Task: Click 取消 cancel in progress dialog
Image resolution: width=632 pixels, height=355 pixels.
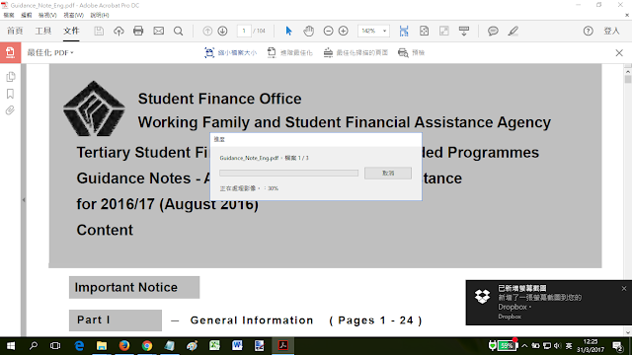Action: coord(388,174)
